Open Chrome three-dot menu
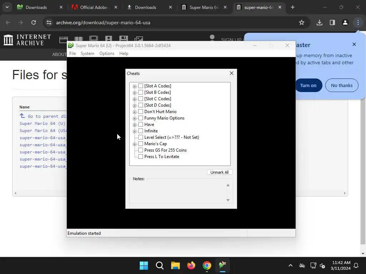This screenshot has width=366, height=274. pos(358,22)
